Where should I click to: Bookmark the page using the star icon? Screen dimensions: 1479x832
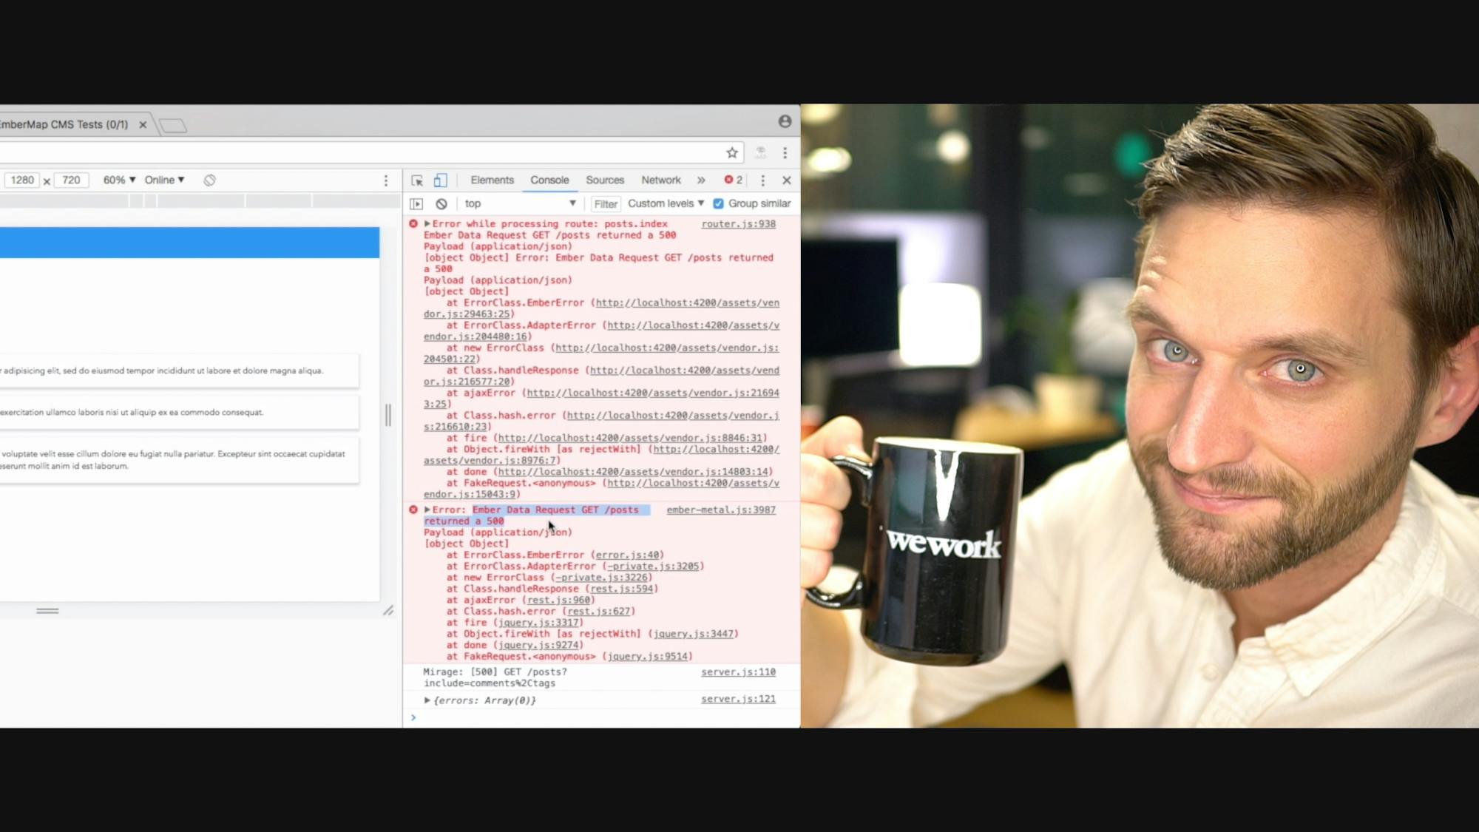tap(731, 153)
